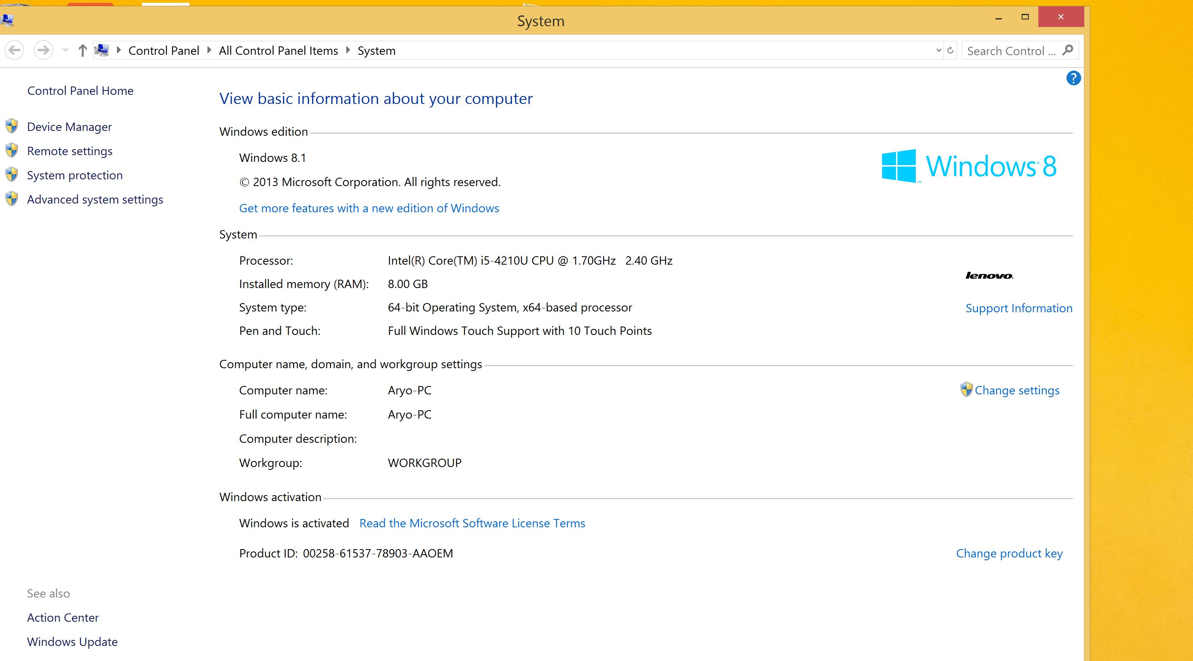Click the Lenovo logo
Screen dimensions: 1193x661
point(989,276)
